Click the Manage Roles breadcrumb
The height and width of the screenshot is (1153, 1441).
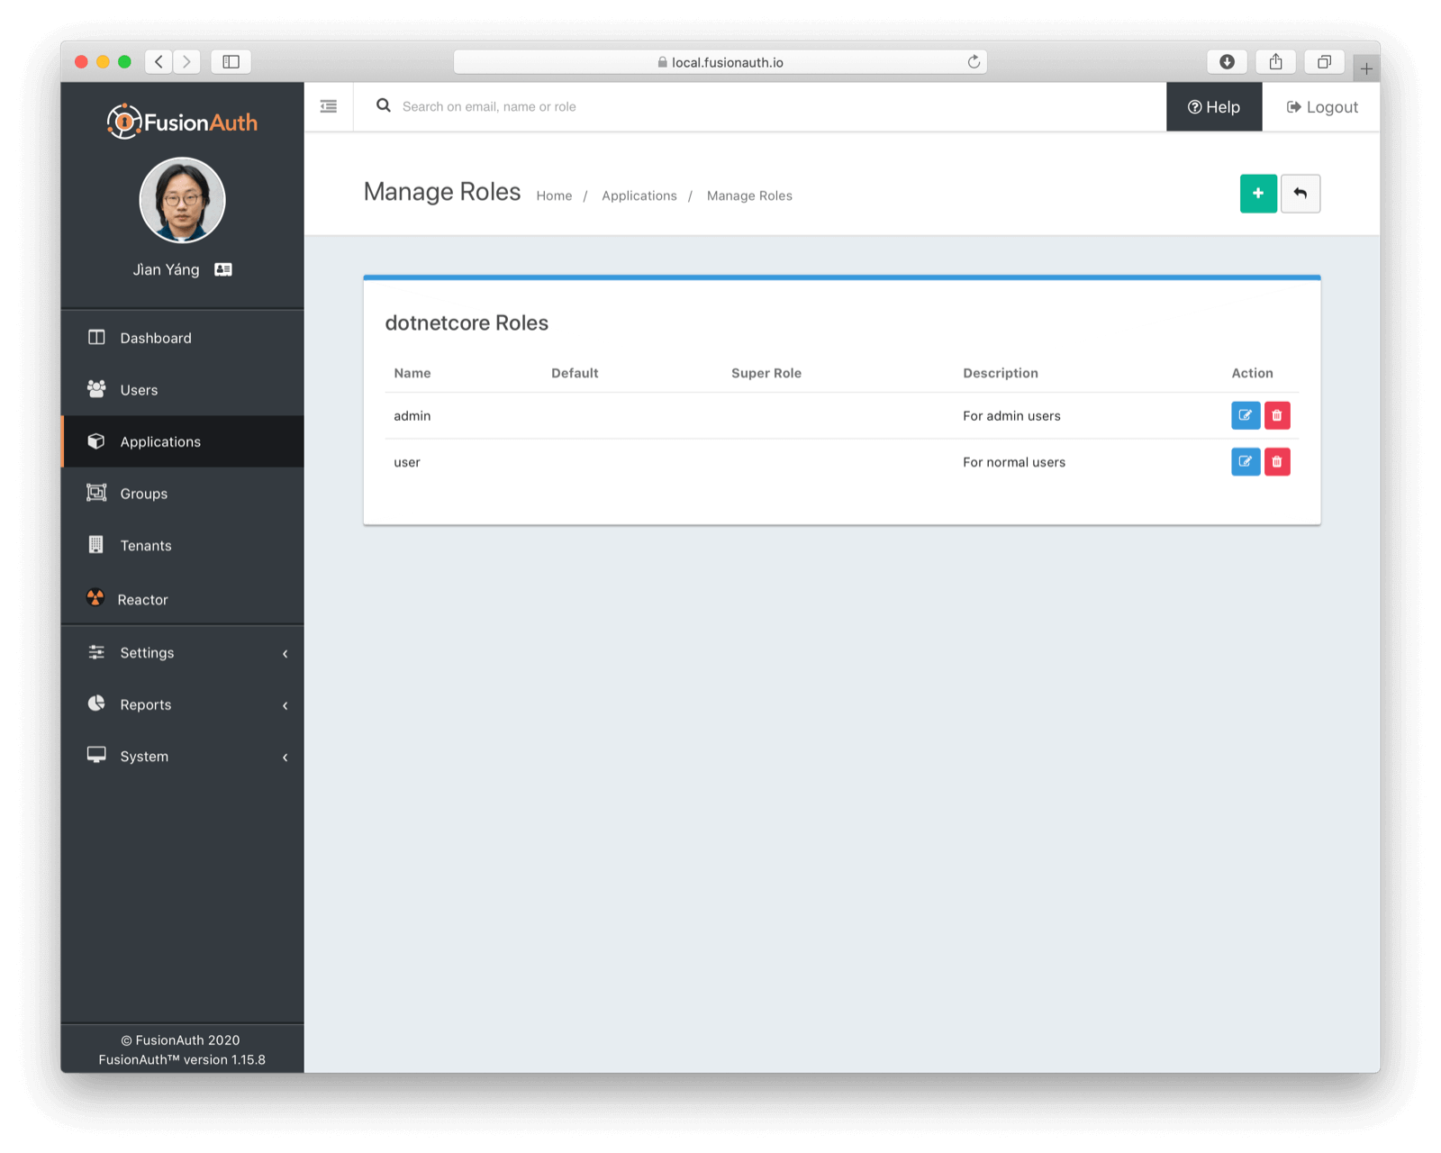tap(749, 195)
